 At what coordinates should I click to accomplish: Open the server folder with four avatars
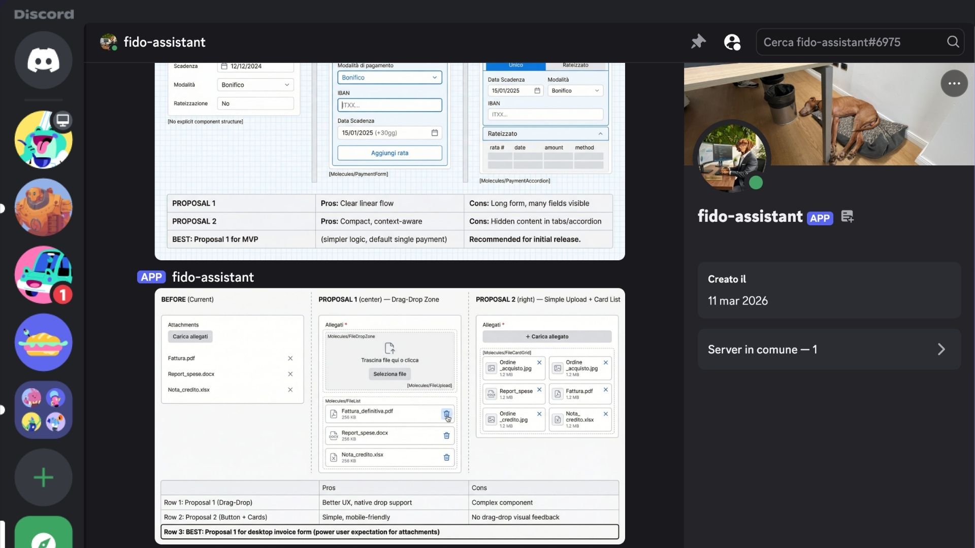point(43,410)
